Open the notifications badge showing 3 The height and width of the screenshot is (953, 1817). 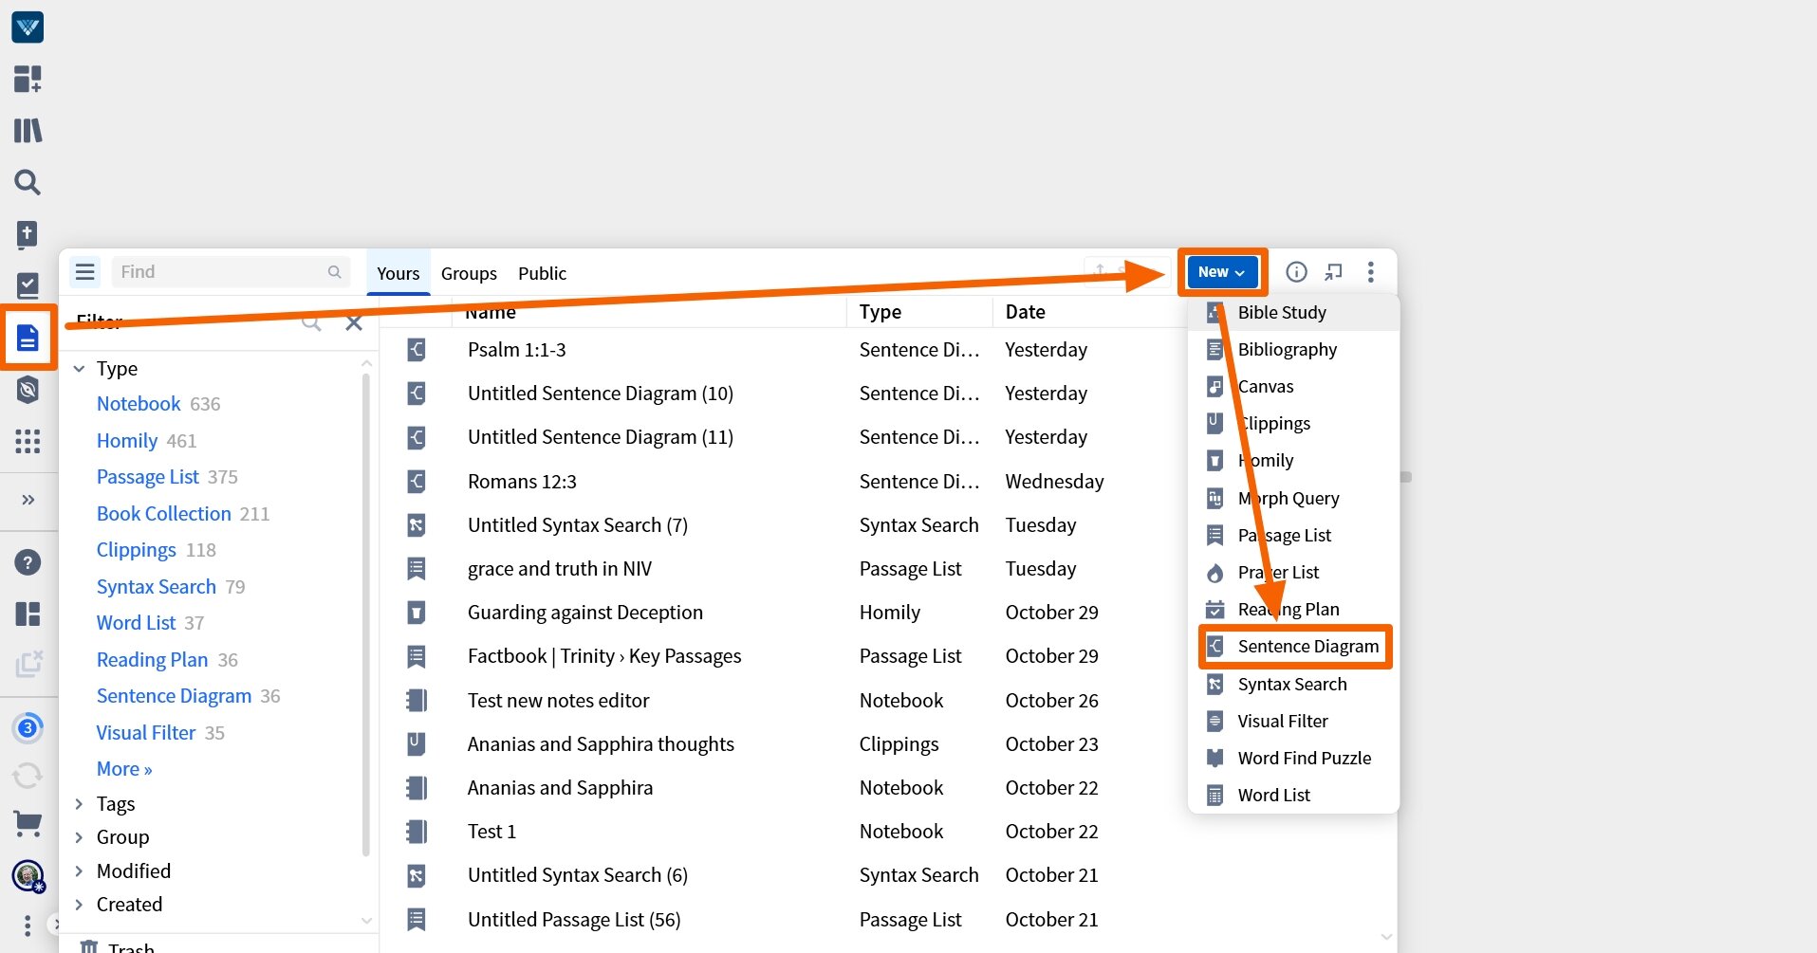(x=28, y=728)
